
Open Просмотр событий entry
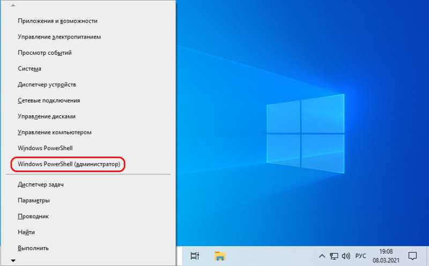click(88, 53)
